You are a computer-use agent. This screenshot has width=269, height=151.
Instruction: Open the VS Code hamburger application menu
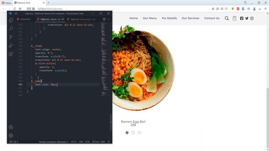pyautogui.click(x=16, y=13)
